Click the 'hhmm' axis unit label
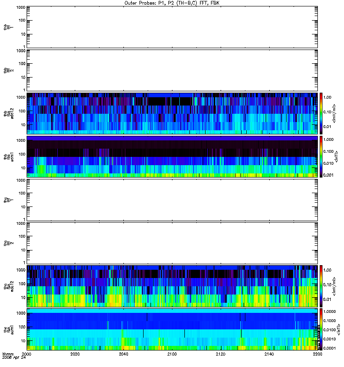This screenshot has height=367, width=344. pos(8,354)
